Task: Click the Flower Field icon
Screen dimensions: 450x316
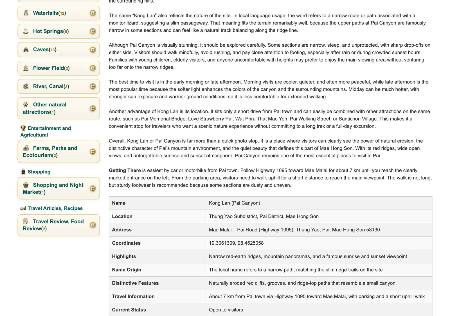Action: 26,68
